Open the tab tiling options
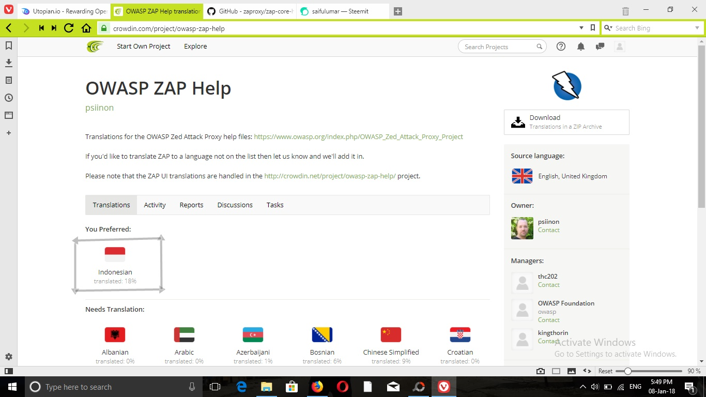This screenshot has width=706, height=397. click(556, 371)
